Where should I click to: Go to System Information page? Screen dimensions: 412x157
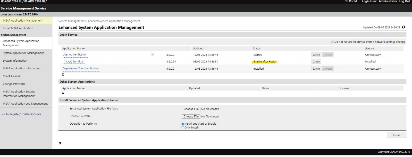coord(15,61)
